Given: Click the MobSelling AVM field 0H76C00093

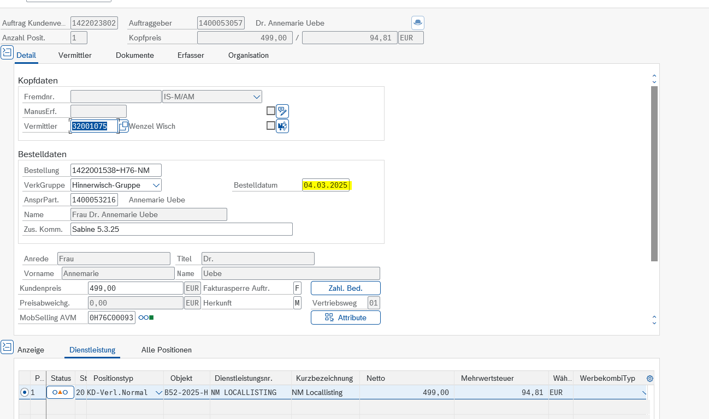Looking at the screenshot, I should 111,318.
